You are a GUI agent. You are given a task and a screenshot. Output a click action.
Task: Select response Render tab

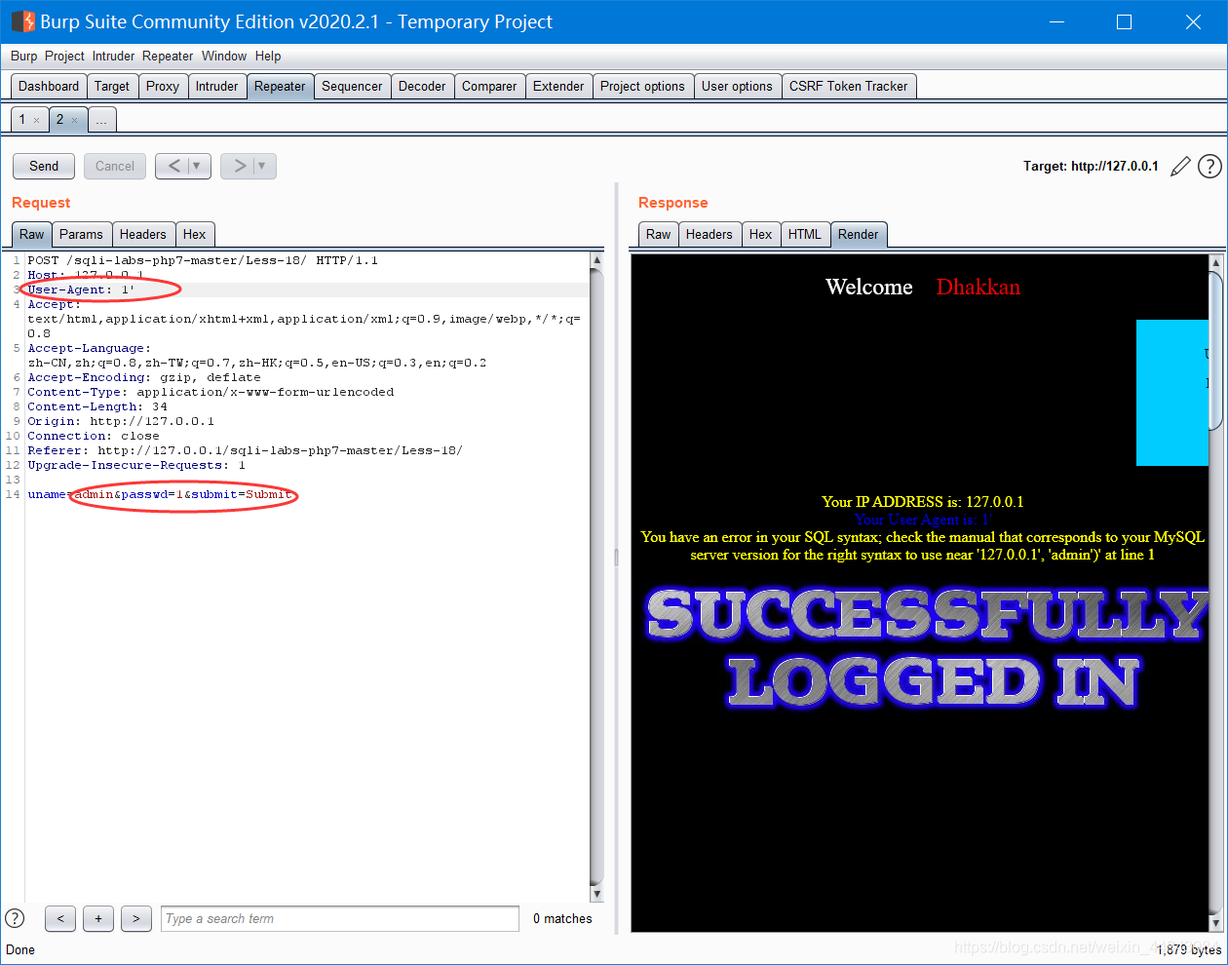859,234
